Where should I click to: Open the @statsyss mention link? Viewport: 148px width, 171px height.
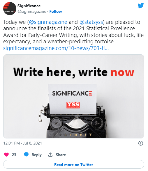pyautogui.click(x=91, y=22)
